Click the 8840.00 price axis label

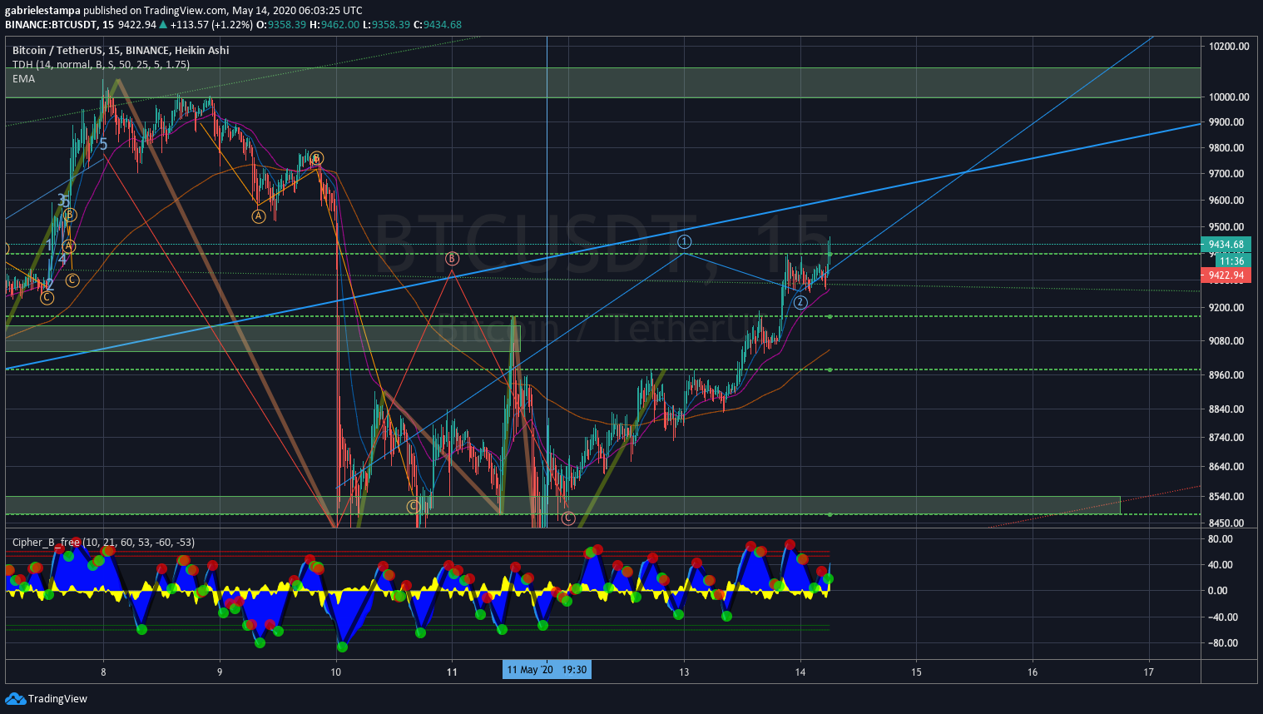click(1226, 409)
